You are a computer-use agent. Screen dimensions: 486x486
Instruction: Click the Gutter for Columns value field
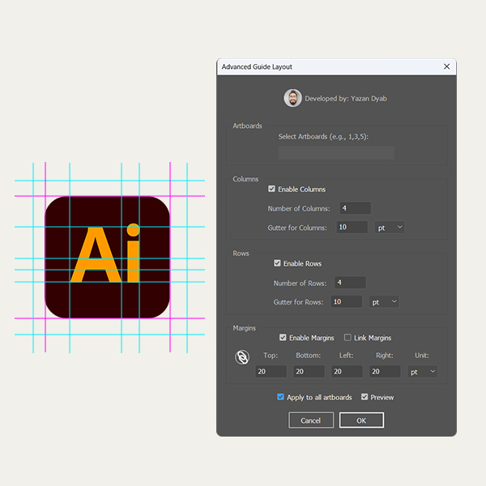coord(352,227)
